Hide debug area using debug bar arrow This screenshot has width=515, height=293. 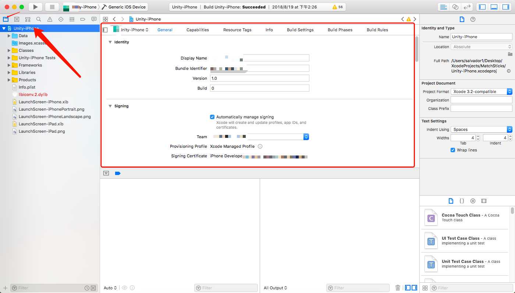point(106,173)
